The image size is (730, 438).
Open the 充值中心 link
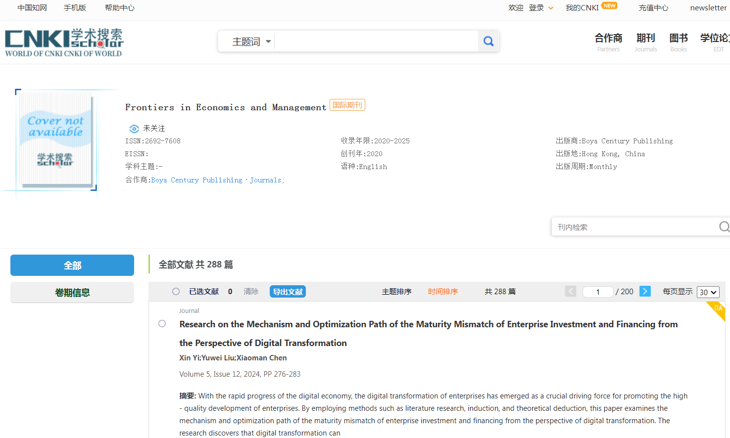(x=653, y=8)
